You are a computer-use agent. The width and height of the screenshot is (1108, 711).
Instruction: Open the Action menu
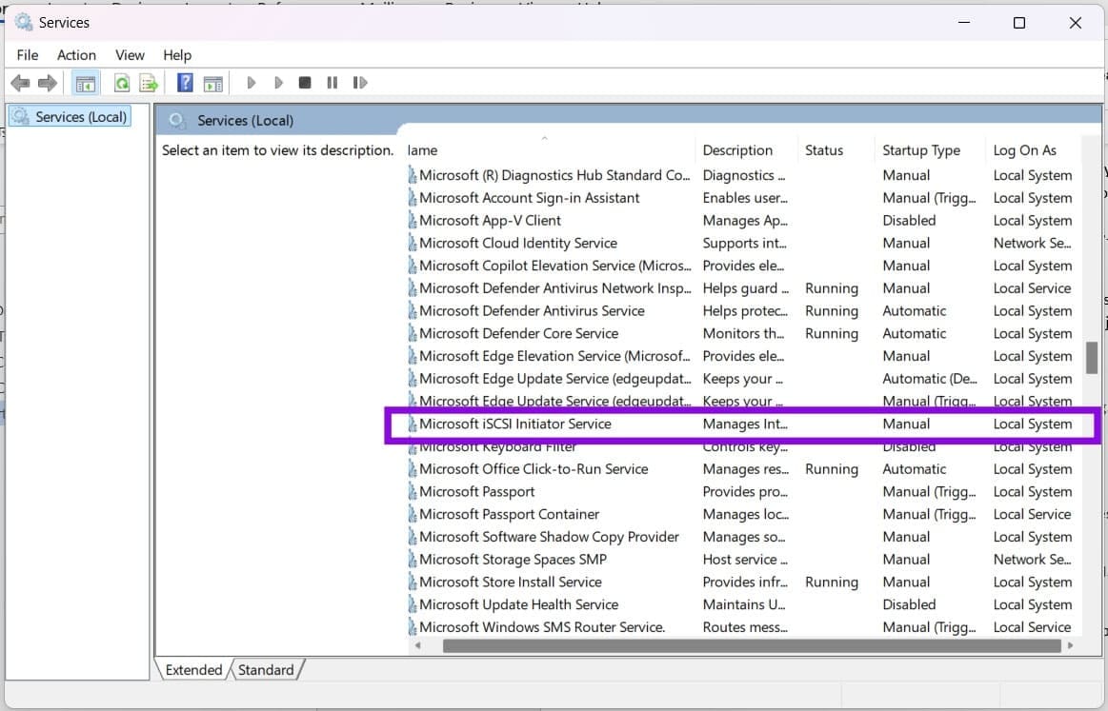click(76, 55)
